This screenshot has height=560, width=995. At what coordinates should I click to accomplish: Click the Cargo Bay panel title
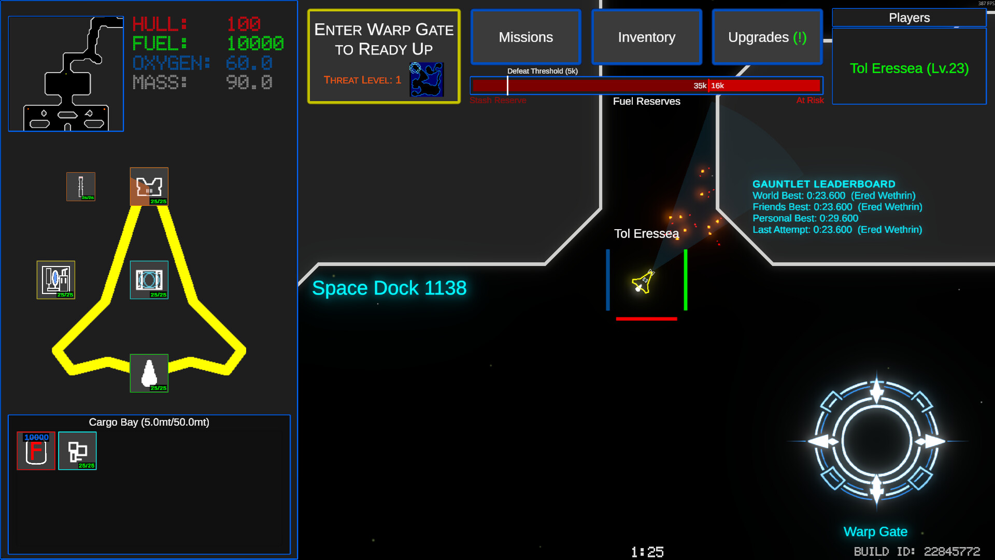(149, 422)
